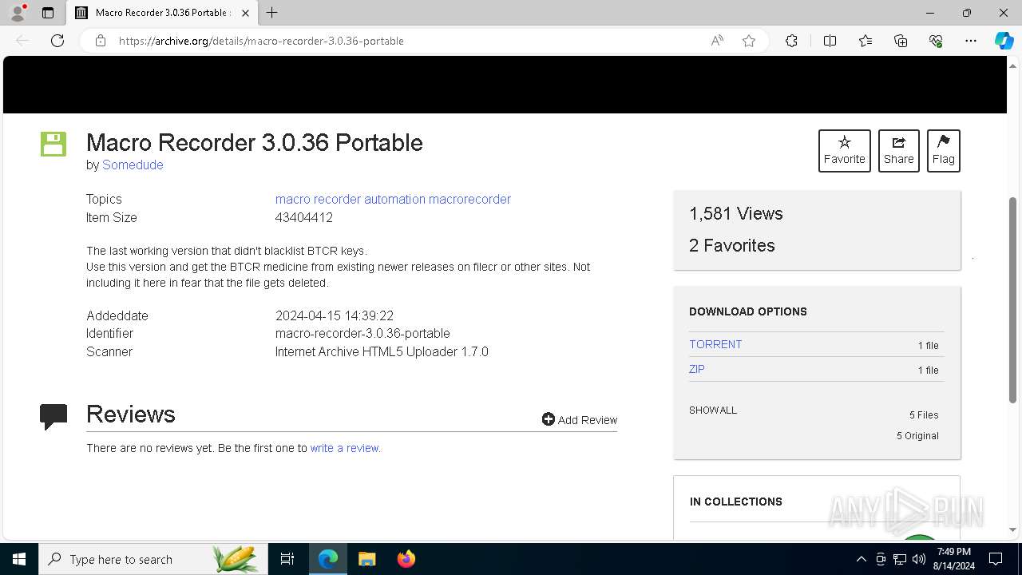Viewport: 1022px width, 575px height.
Task: Refresh the current page
Action: (x=57, y=41)
